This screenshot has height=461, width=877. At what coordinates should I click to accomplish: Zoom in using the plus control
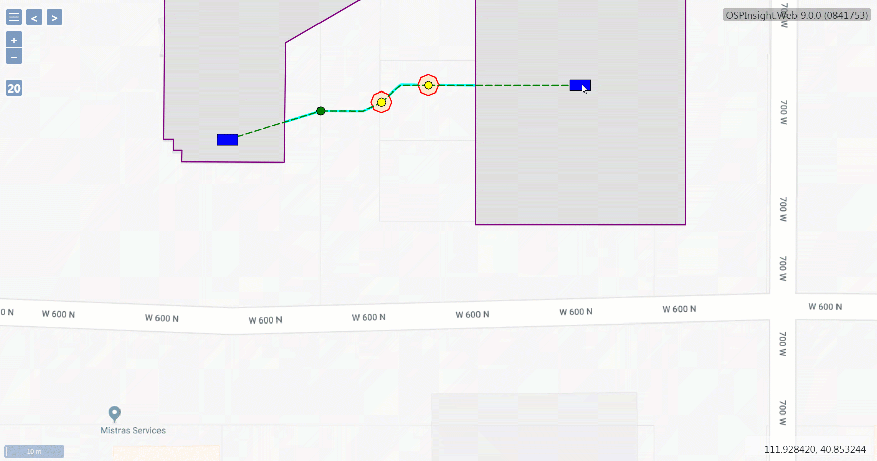[x=14, y=39]
